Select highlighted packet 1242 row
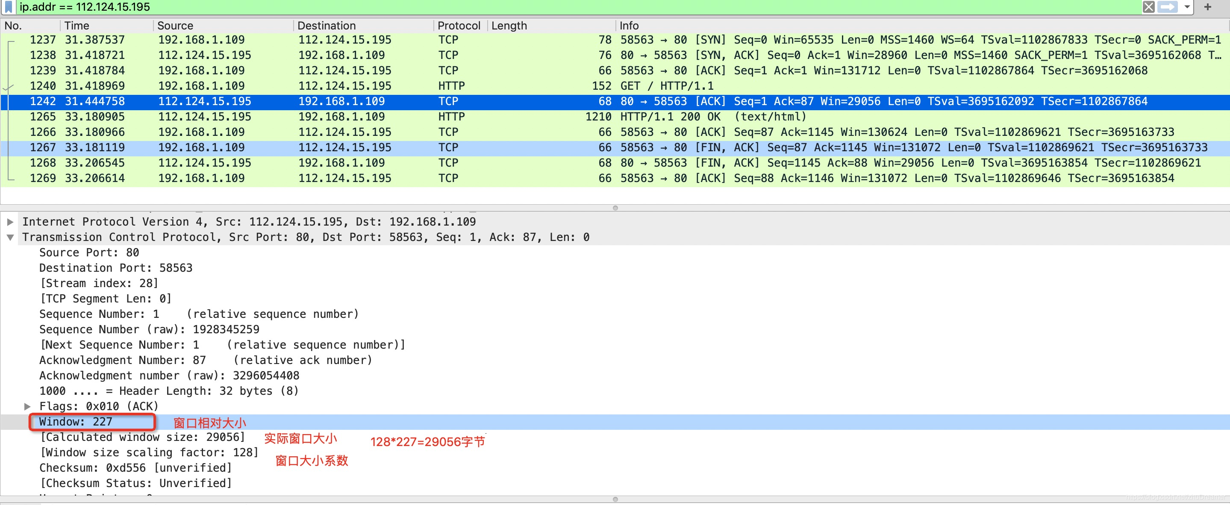The width and height of the screenshot is (1230, 505). (x=615, y=101)
